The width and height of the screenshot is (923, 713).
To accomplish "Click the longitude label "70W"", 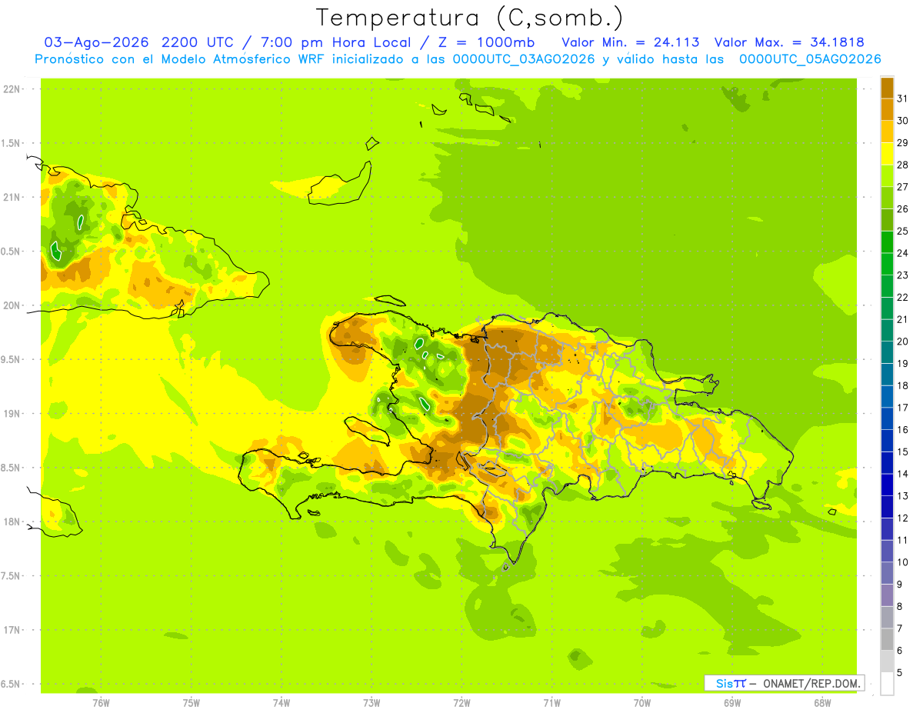I will [x=642, y=702].
